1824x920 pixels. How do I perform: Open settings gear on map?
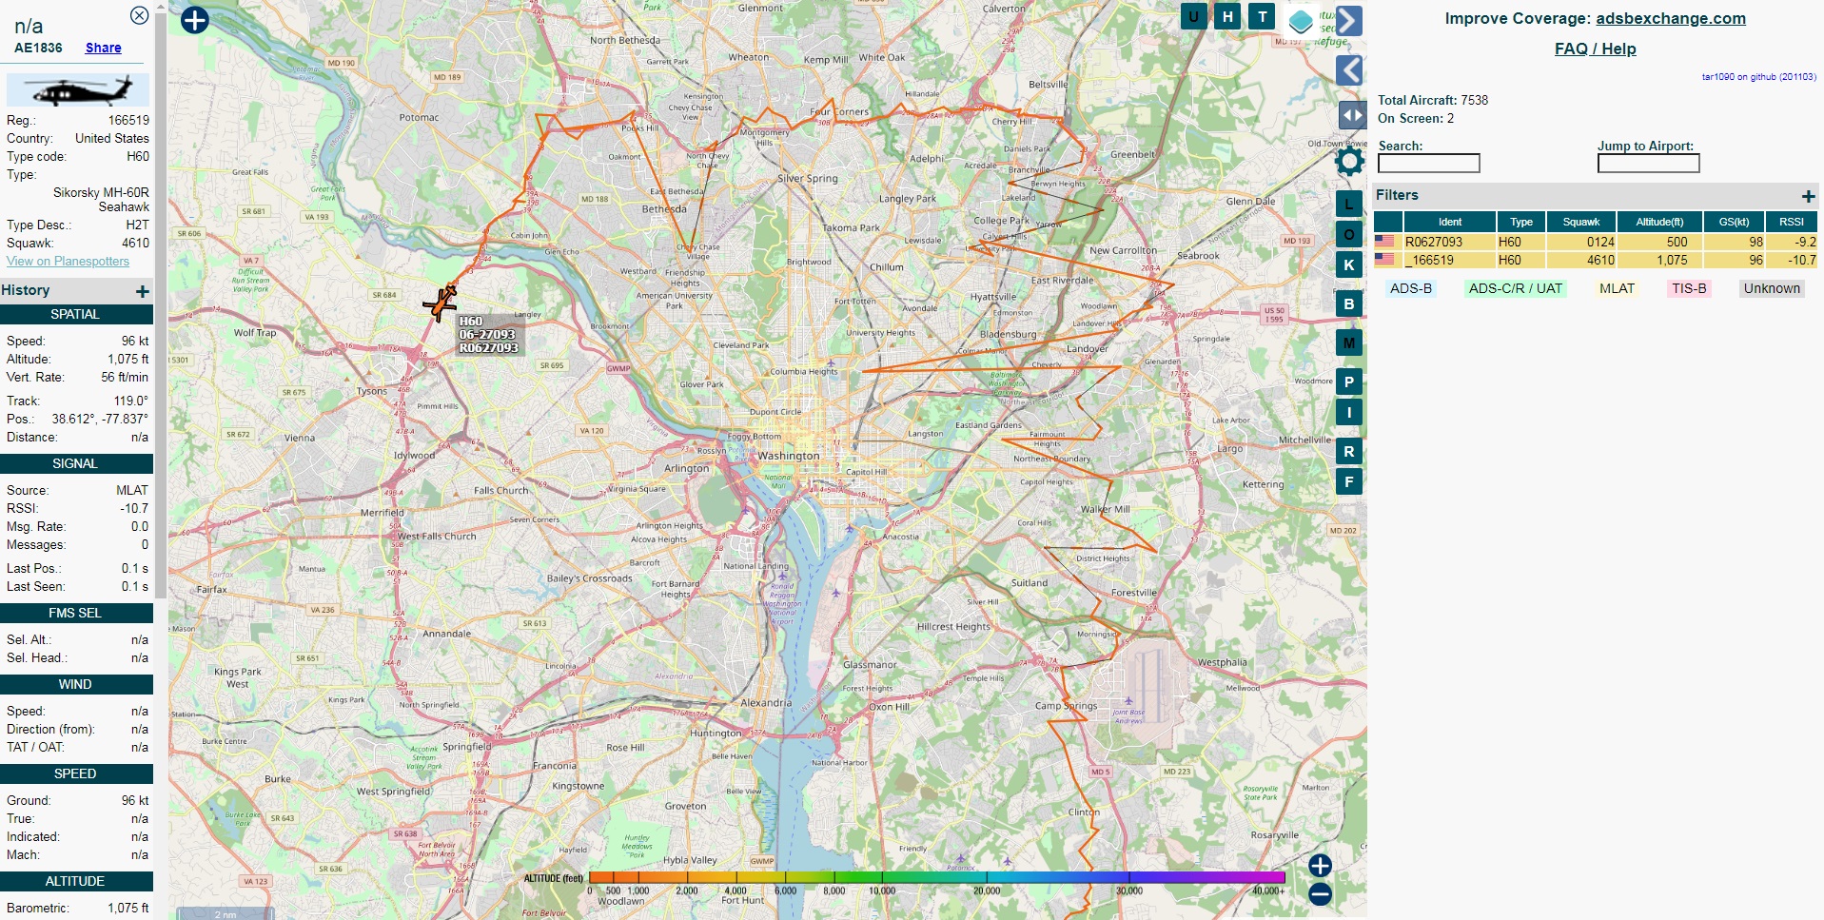pyautogui.click(x=1349, y=161)
